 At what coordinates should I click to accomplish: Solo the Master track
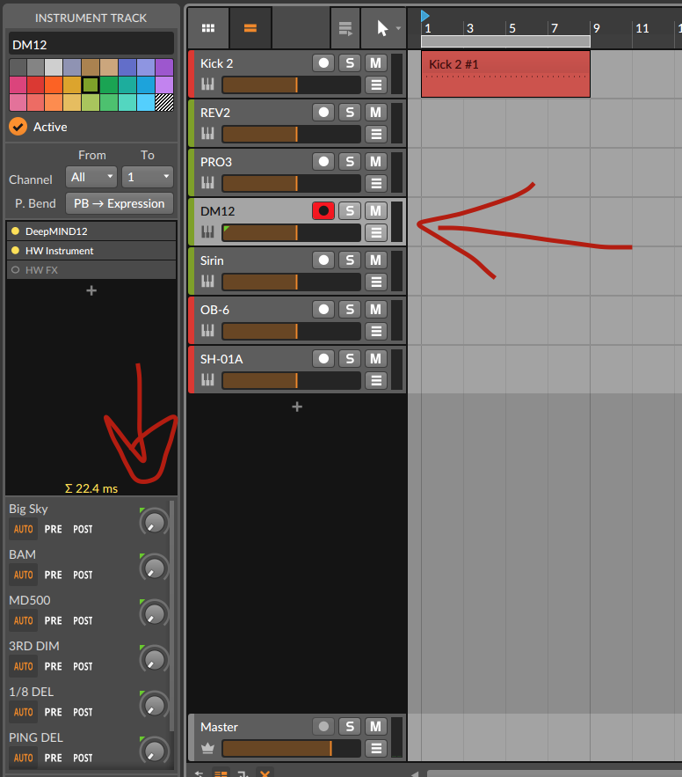[x=350, y=727]
